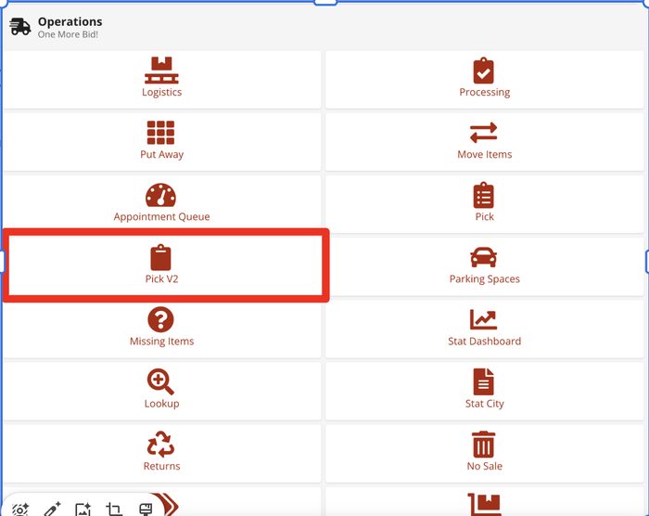Click the "One More Bid!" subtitle
The width and height of the screenshot is (649, 516).
click(68, 34)
